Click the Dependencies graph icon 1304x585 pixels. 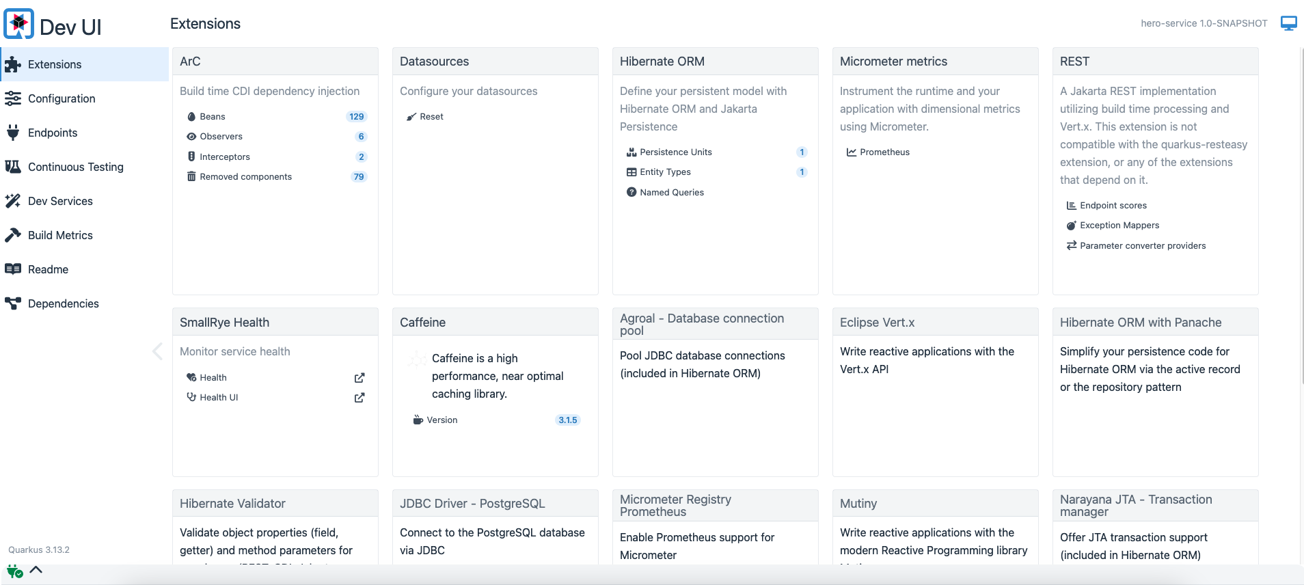tap(13, 303)
